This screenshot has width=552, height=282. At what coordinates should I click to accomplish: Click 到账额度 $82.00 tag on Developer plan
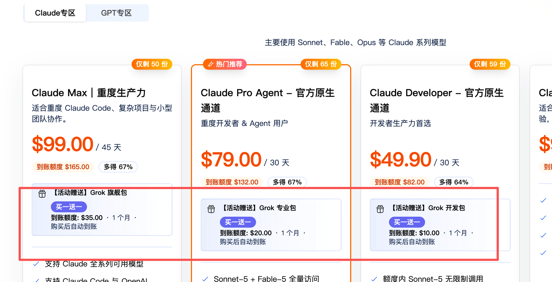[400, 182]
